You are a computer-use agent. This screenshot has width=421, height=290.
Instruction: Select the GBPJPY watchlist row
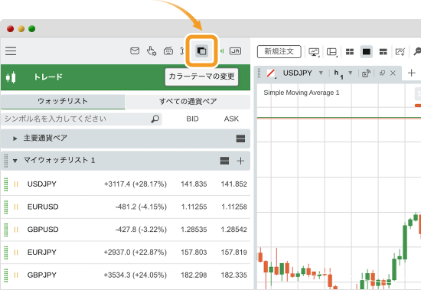coord(126,275)
